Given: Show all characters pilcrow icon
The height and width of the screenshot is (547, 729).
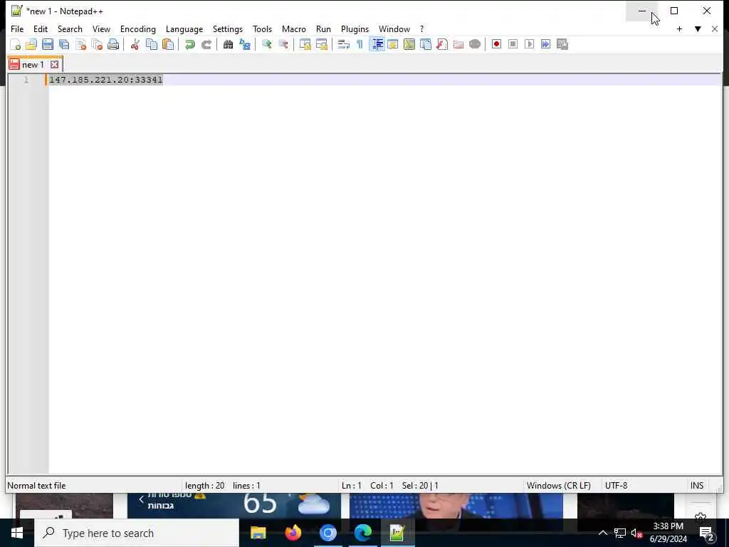Looking at the screenshot, I should click(360, 44).
